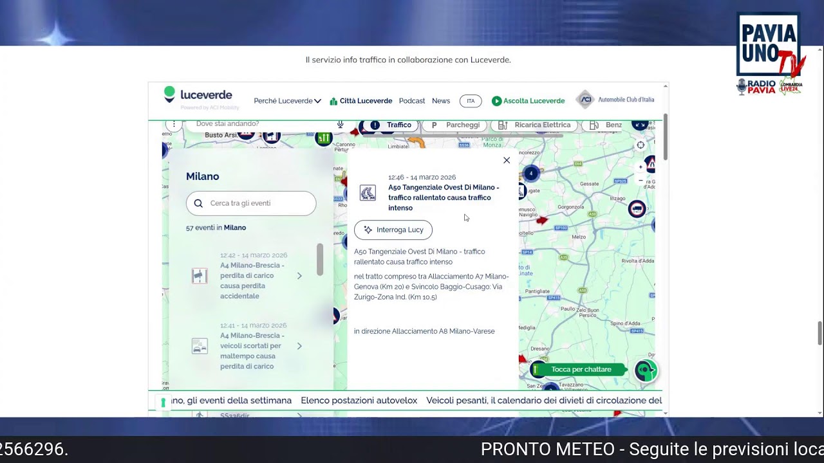824x463 pixels.
Task: Click the warning triangle marker by zoom controls
Action: 651,165
